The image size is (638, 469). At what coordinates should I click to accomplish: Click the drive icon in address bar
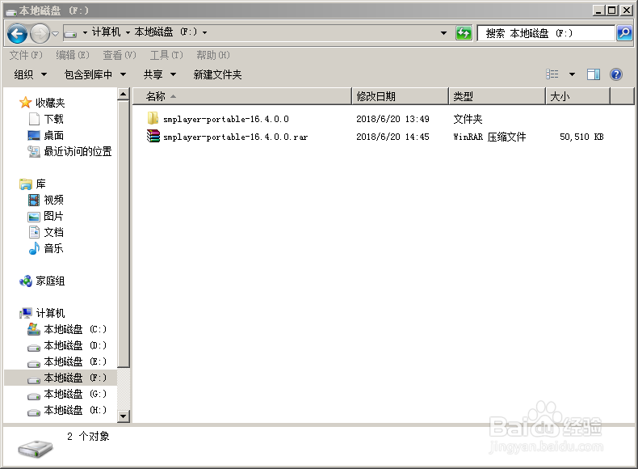pyautogui.click(x=70, y=33)
